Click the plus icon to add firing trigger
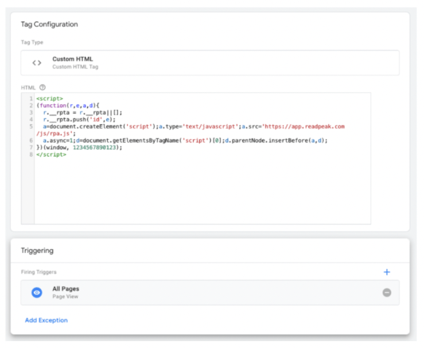Screen dimensions: 424x348 387,272
